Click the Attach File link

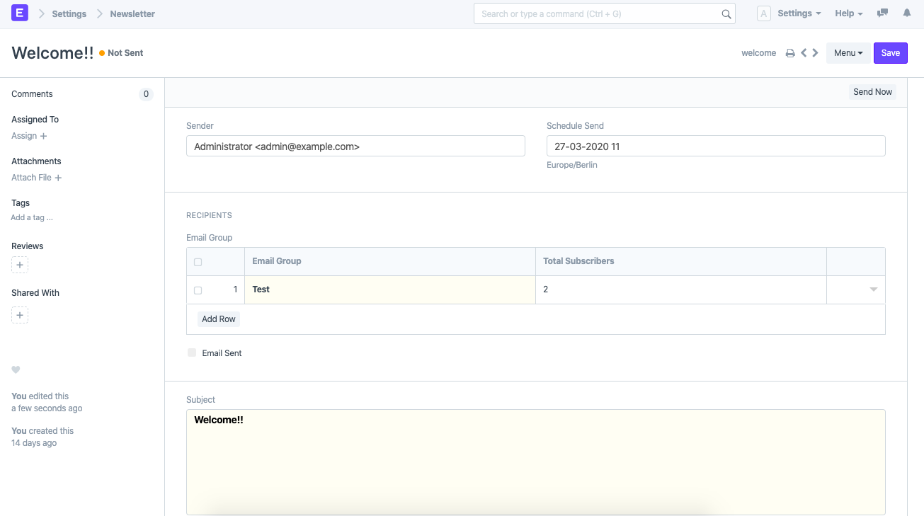[x=31, y=178]
